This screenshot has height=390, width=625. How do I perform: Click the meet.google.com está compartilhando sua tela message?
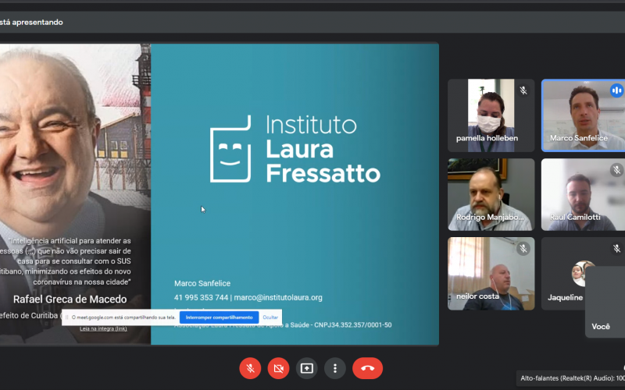(123, 317)
